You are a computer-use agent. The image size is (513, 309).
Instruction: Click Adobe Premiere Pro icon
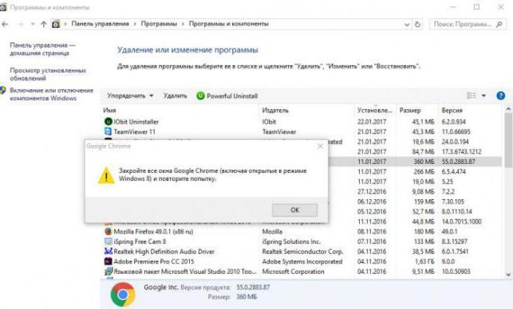pyautogui.click(x=109, y=261)
